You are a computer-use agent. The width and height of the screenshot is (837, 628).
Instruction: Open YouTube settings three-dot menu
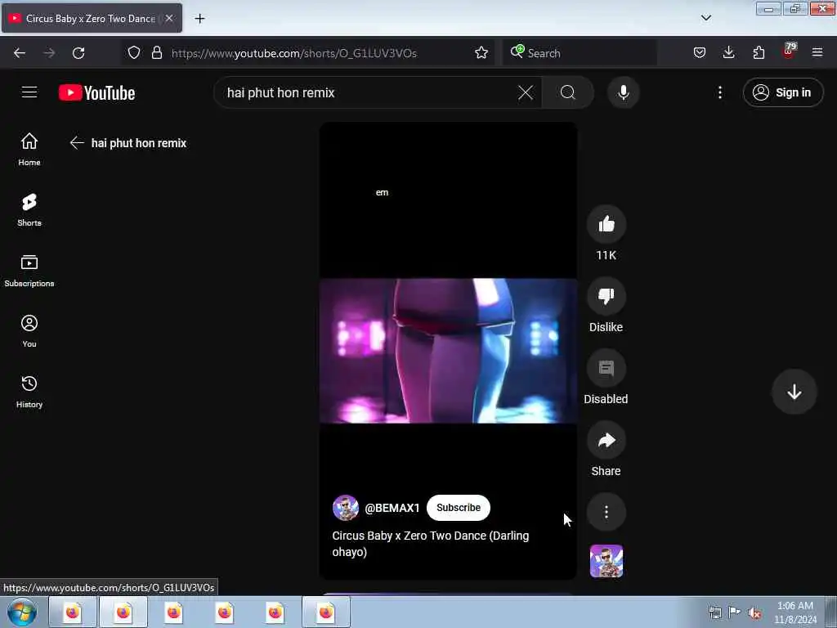(719, 92)
